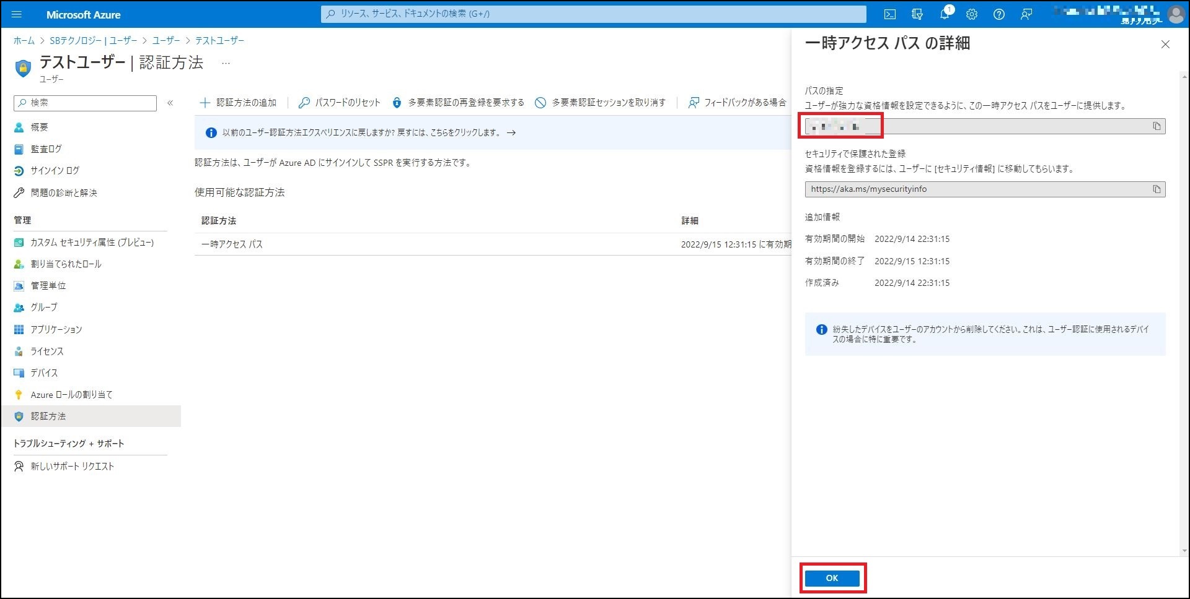Click the search box for resources and services
Viewport: 1190px width, 599px height.
point(593,14)
